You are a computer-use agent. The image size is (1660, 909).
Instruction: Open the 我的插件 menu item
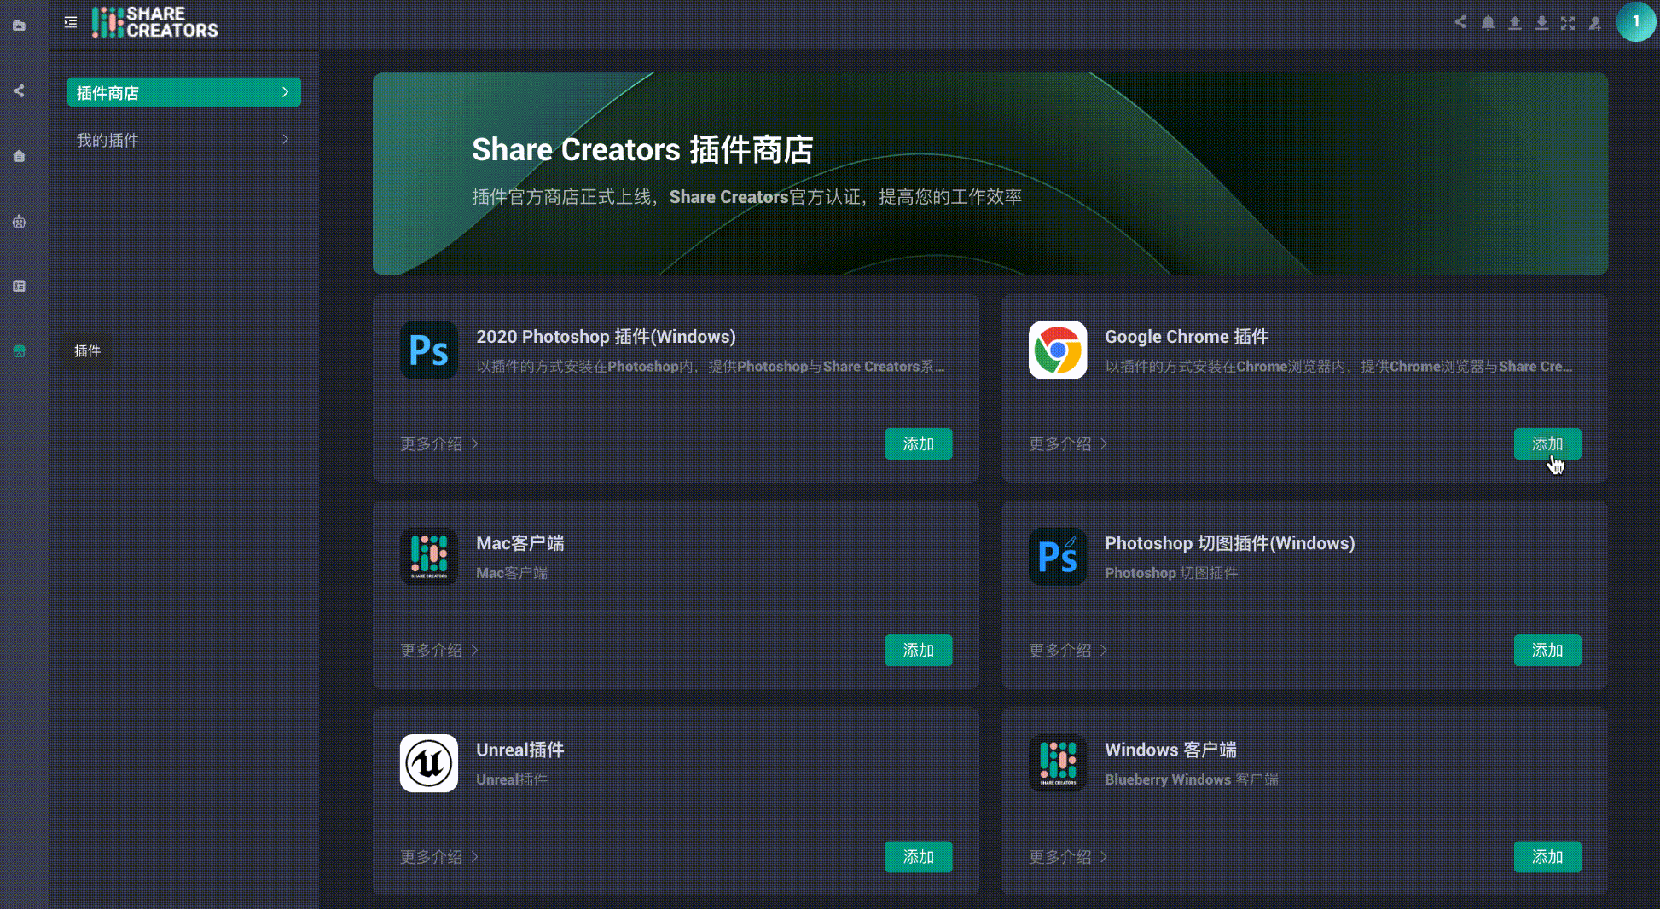click(184, 140)
